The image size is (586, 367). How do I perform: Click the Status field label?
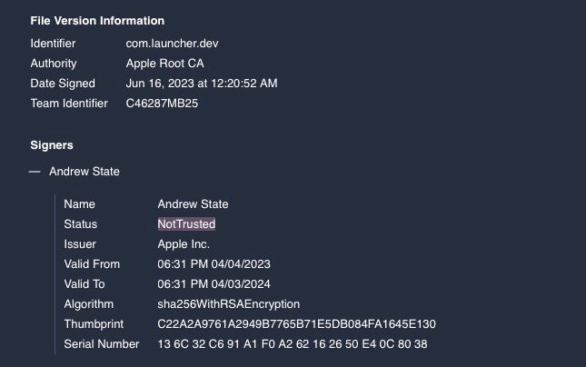[81, 224]
